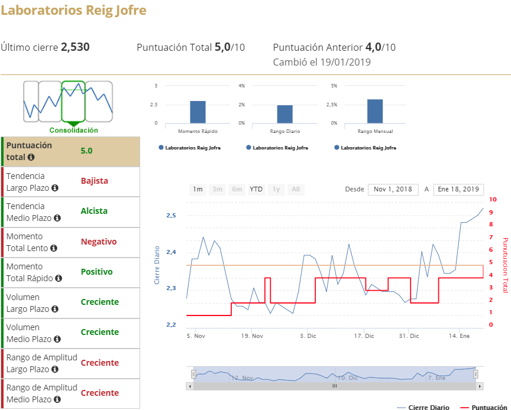The image size is (511, 410).
Task: Click the Consolidación phase thumbnail chart
Action: click(x=68, y=102)
